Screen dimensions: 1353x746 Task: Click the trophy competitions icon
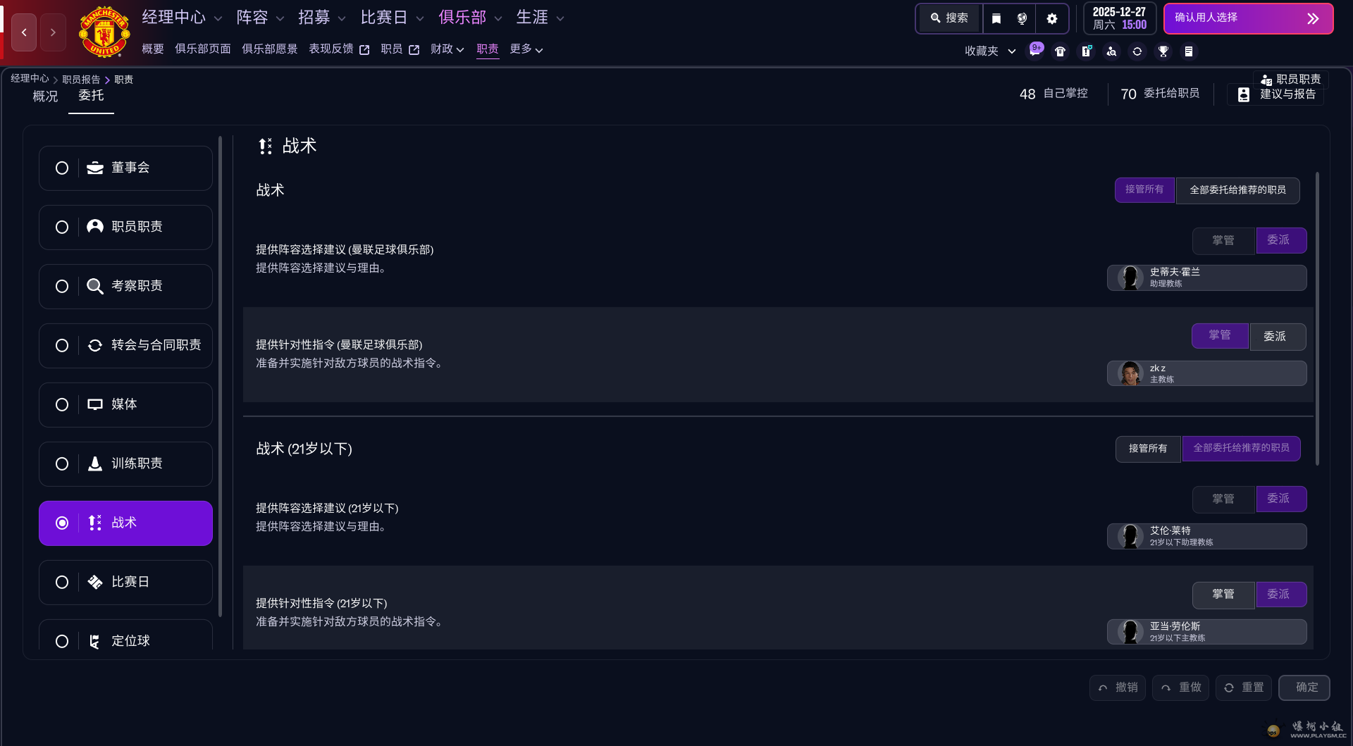click(1163, 51)
